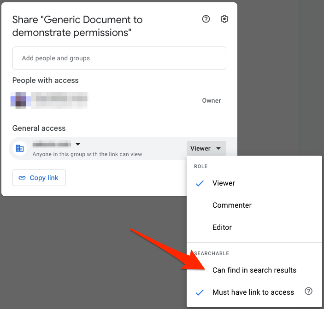The width and height of the screenshot is (324, 309).
Task: Click the organization building icon under General access
Action: (x=20, y=148)
